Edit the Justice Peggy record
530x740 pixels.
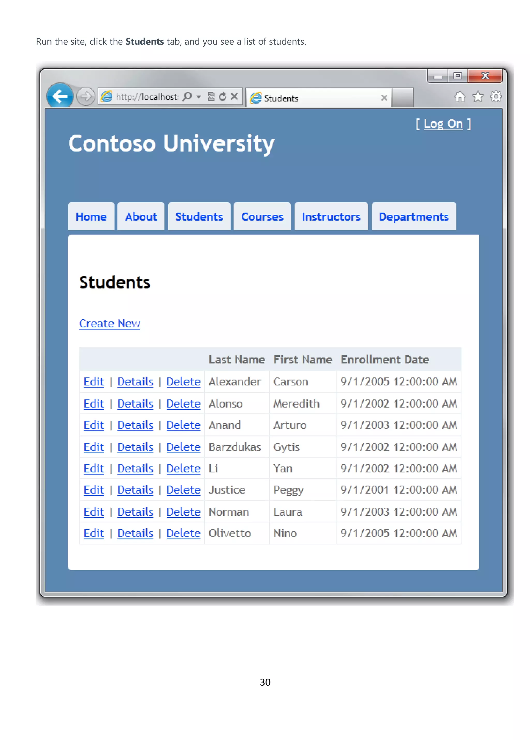94,490
